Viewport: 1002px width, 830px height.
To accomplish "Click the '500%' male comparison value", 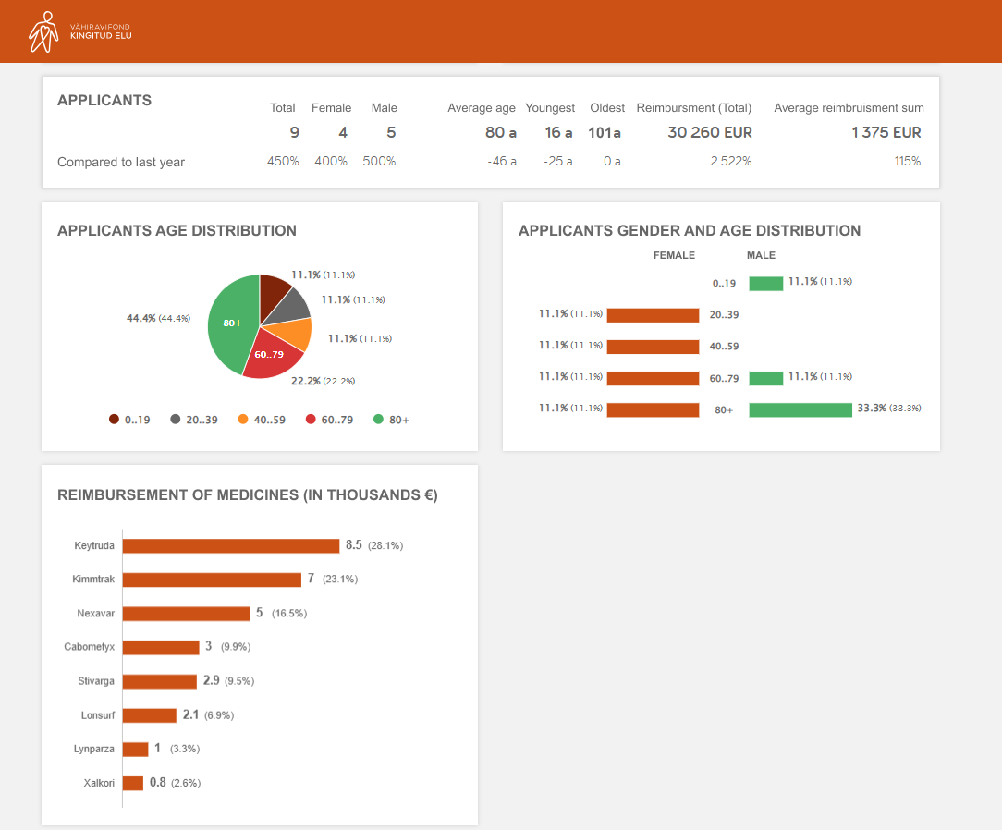I will pos(380,161).
